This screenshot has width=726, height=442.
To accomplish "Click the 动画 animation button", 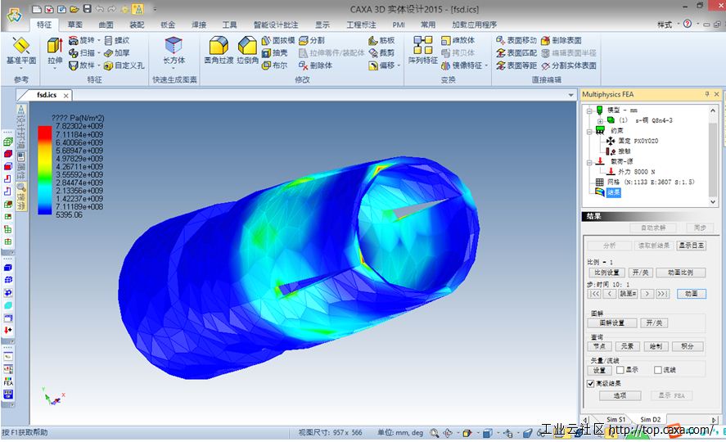I will [x=692, y=294].
